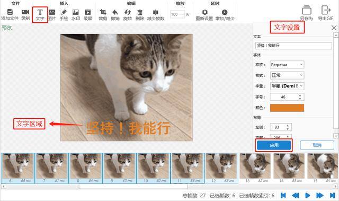Image resolution: width=339 pixels, height=201 pixels.
Task: Click the settings panel scroll down arrow
Action: [x=336, y=136]
